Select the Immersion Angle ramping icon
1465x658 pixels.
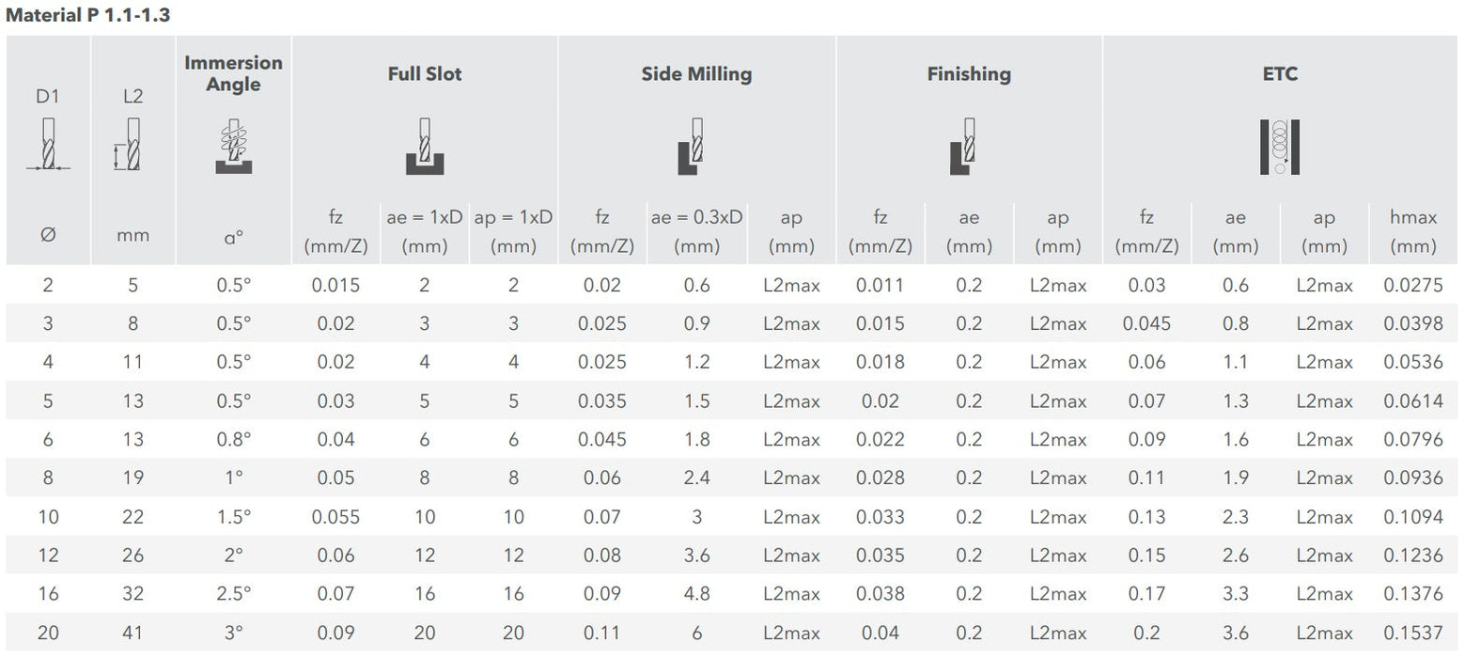pyautogui.click(x=234, y=146)
